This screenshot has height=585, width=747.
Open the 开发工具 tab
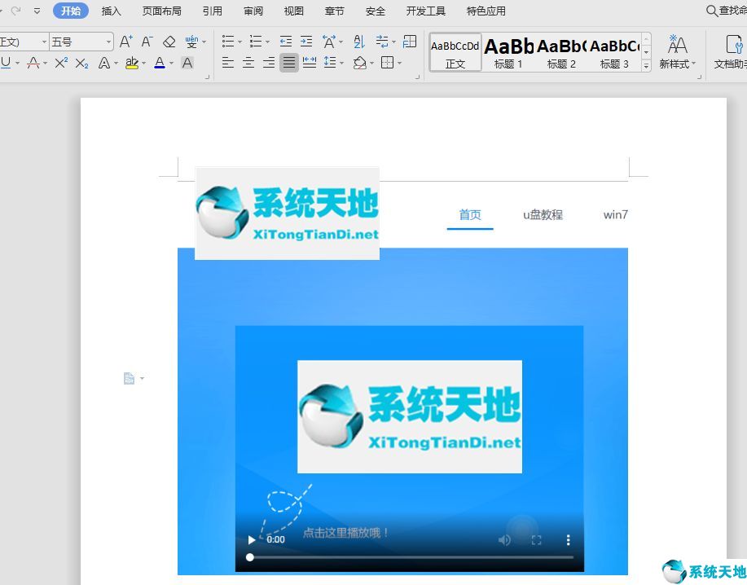[426, 11]
